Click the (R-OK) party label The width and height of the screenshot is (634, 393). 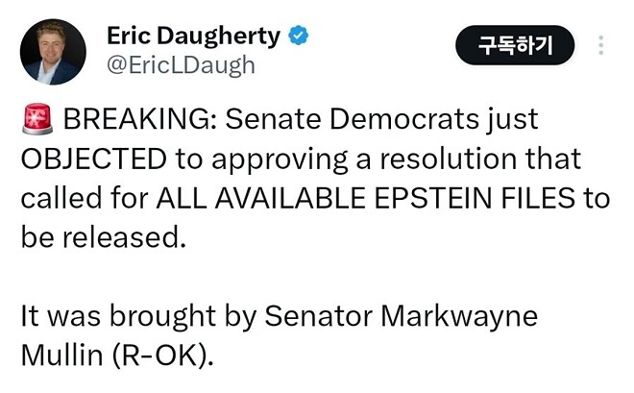(x=162, y=356)
